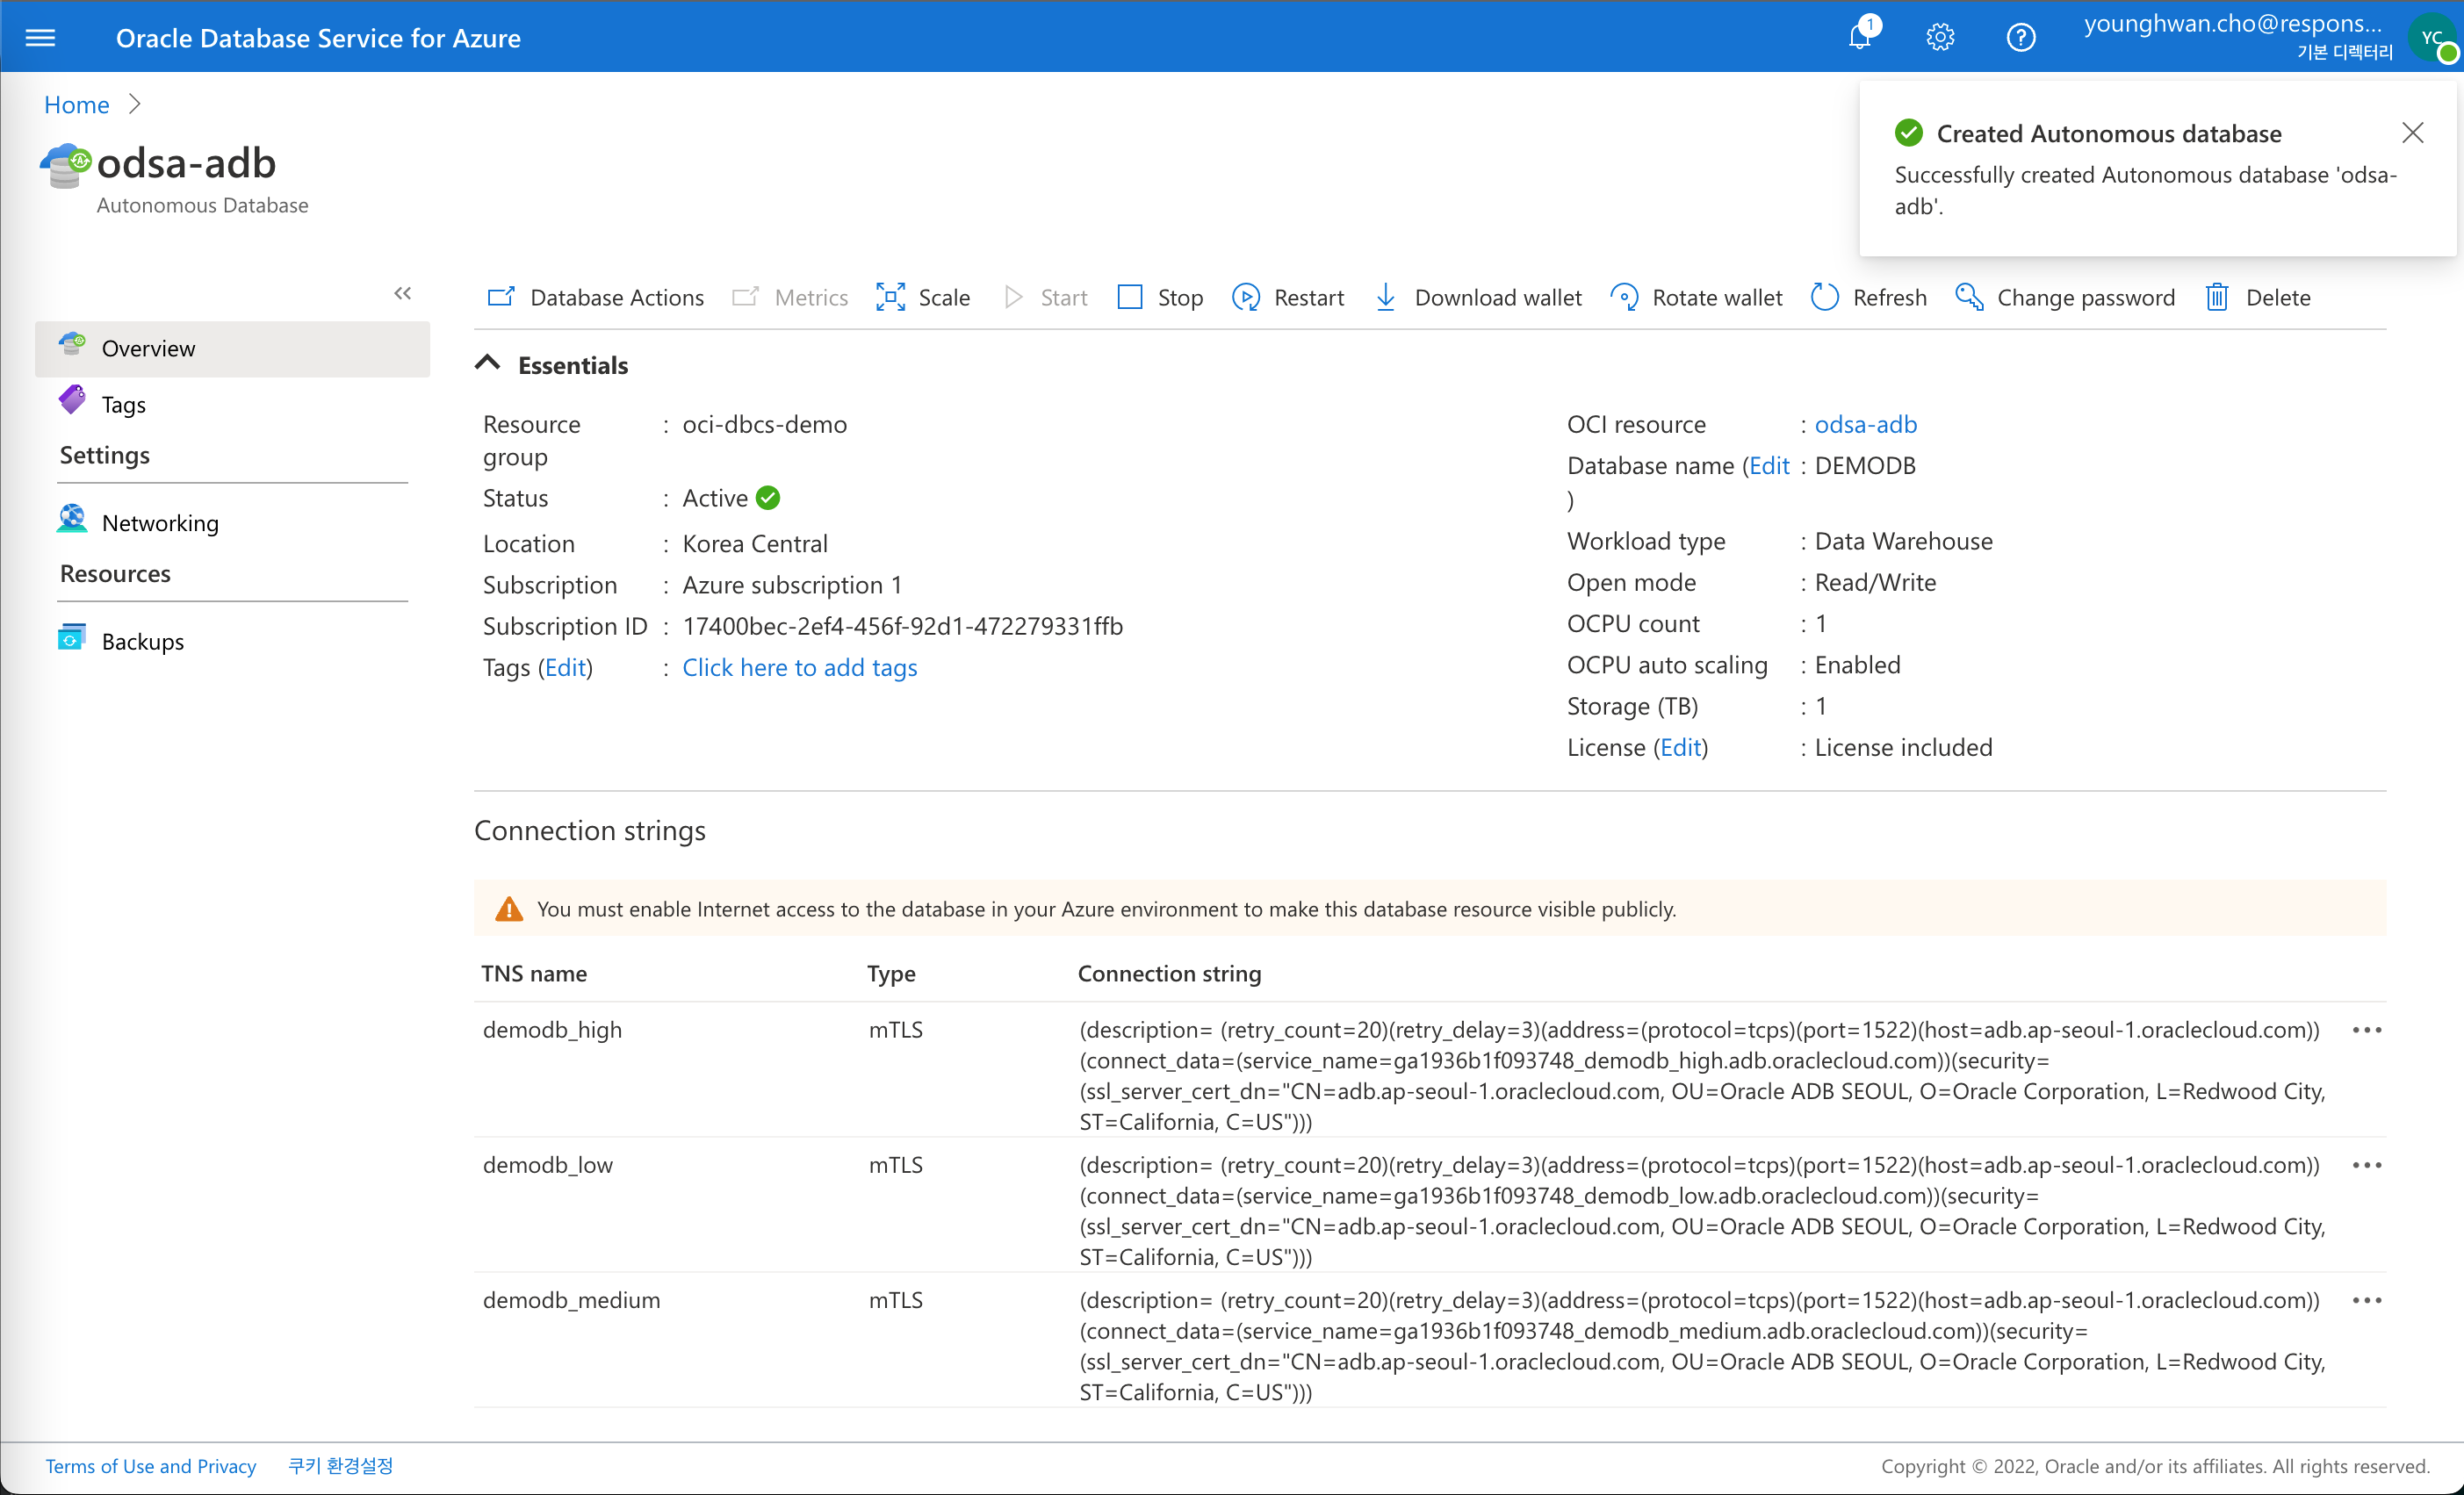This screenshot has width=2464, height=1495.
Task: Click the Metrics toolbar button
Action: click(790, 297)
